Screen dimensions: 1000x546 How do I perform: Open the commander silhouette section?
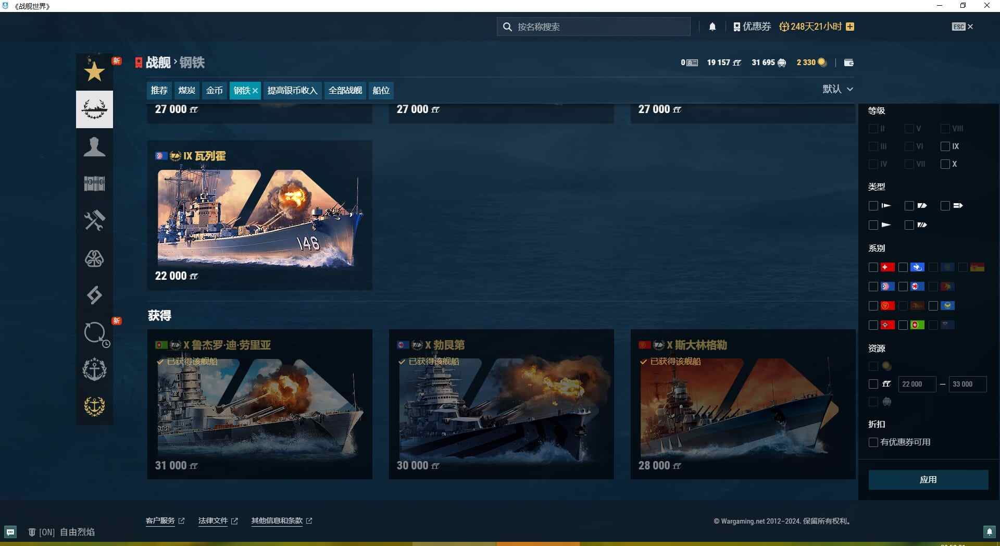pos(94,147)
